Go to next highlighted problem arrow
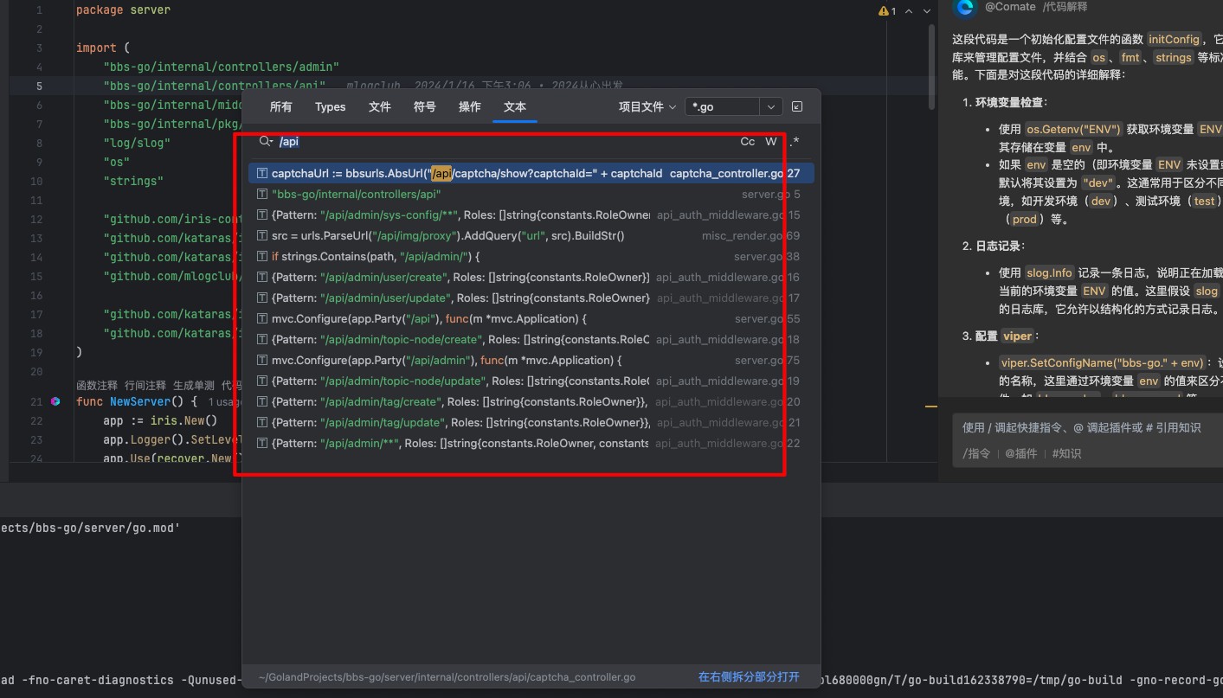The height and width of the screenshot is (698, 1223). (x=925, y=11)
